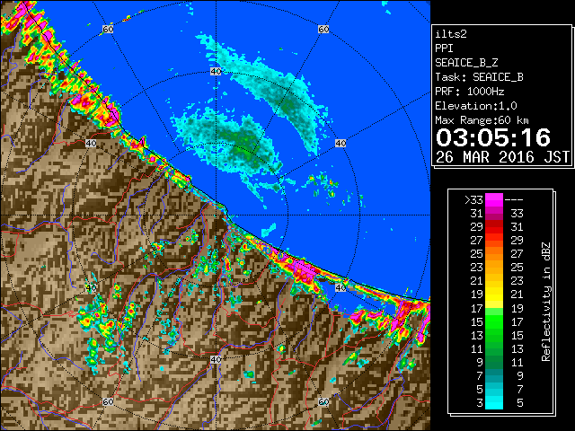Click the product name "SEAICE_B_Z"

466,63
